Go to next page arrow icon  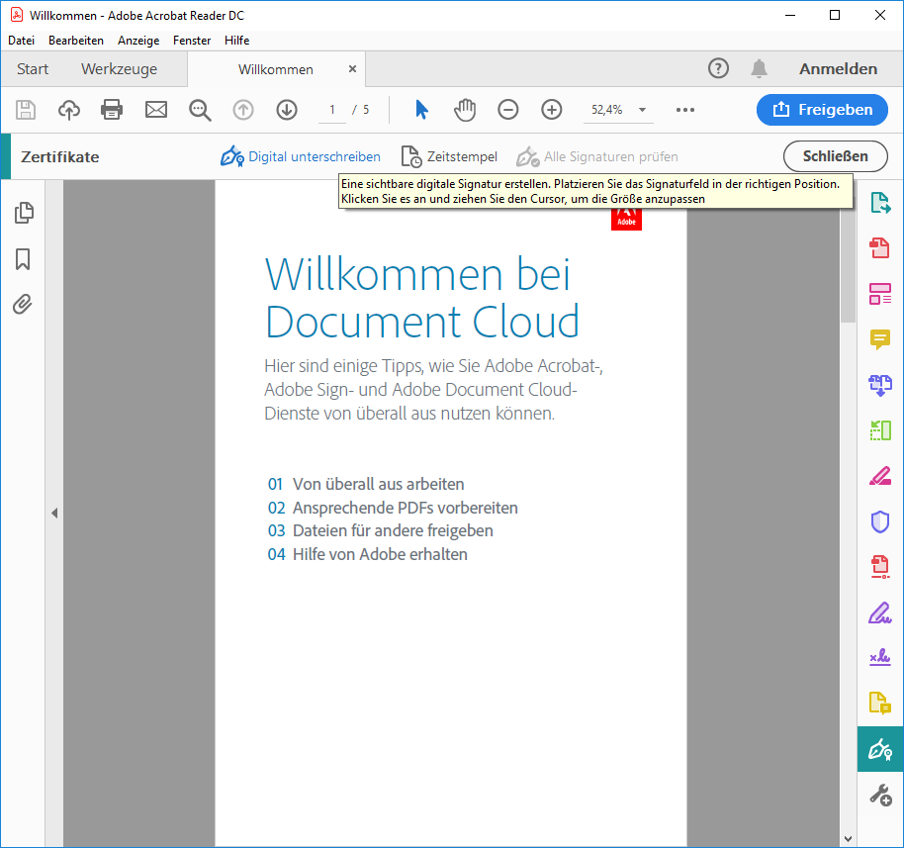coord(287,110)
